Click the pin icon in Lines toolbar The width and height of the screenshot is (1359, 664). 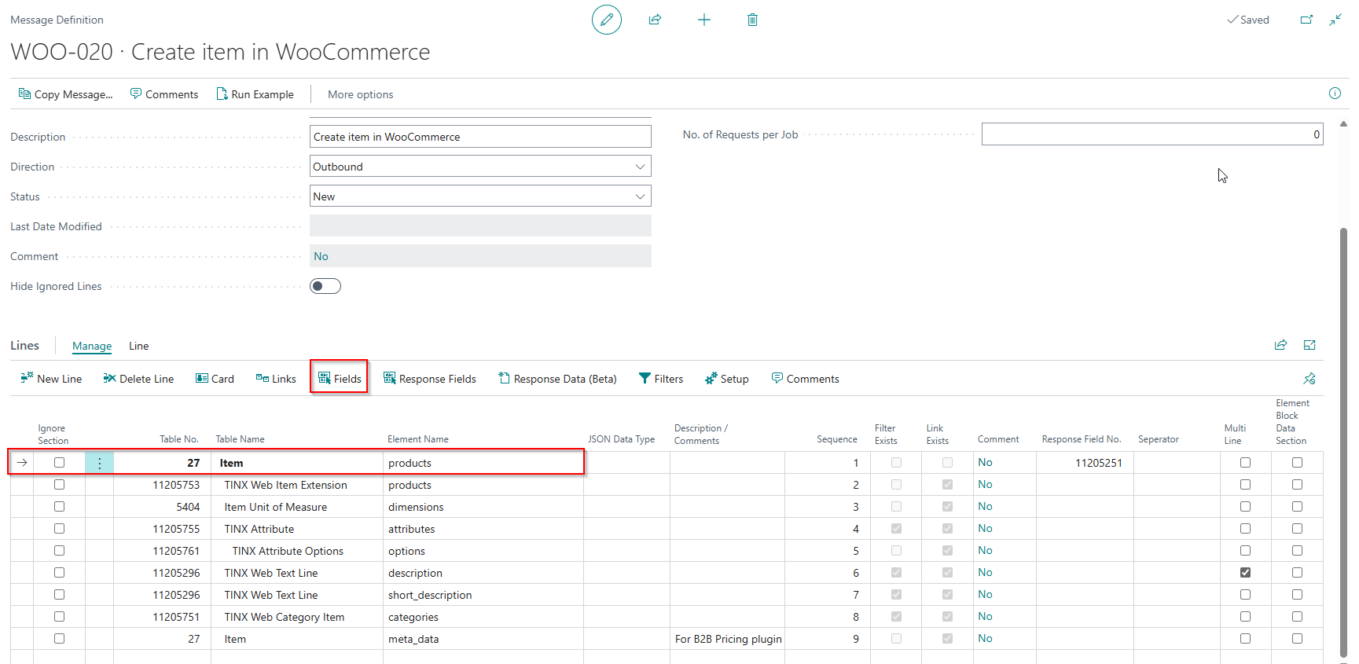coord(1309,379)
